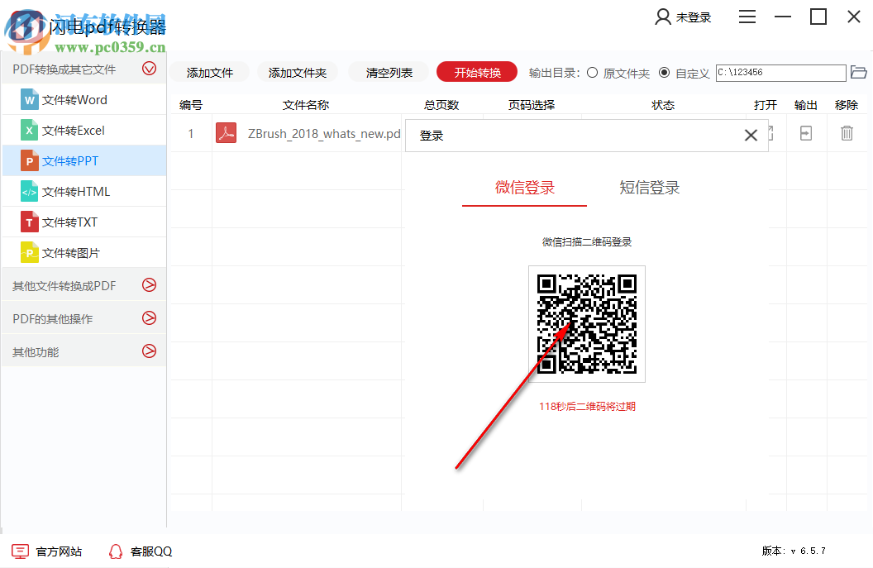Expand the PDF的其他操作 section arrow
This screenshot has width=873, height=568.
(149, 318)
